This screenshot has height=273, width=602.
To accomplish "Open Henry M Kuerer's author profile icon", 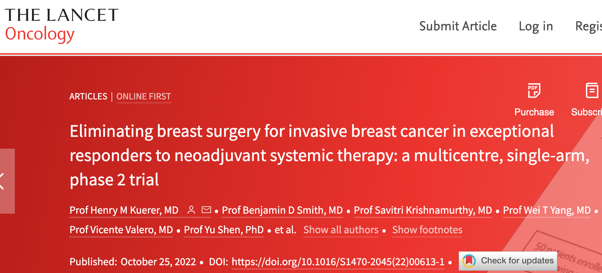I will [x=191, y=210].
